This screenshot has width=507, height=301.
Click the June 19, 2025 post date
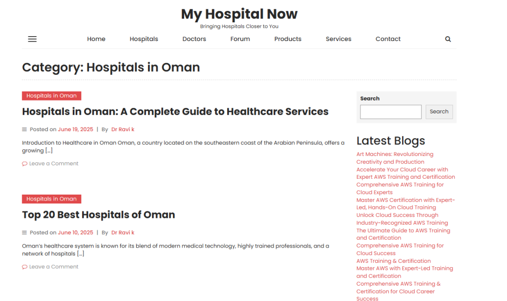[x=75, y=130]
